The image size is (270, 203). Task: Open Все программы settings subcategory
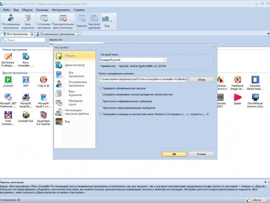click(x=75, y=74)
